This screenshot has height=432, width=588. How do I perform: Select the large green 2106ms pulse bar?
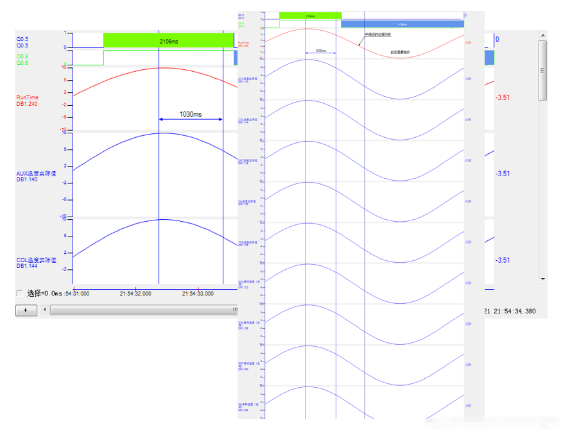click(168, 40)
